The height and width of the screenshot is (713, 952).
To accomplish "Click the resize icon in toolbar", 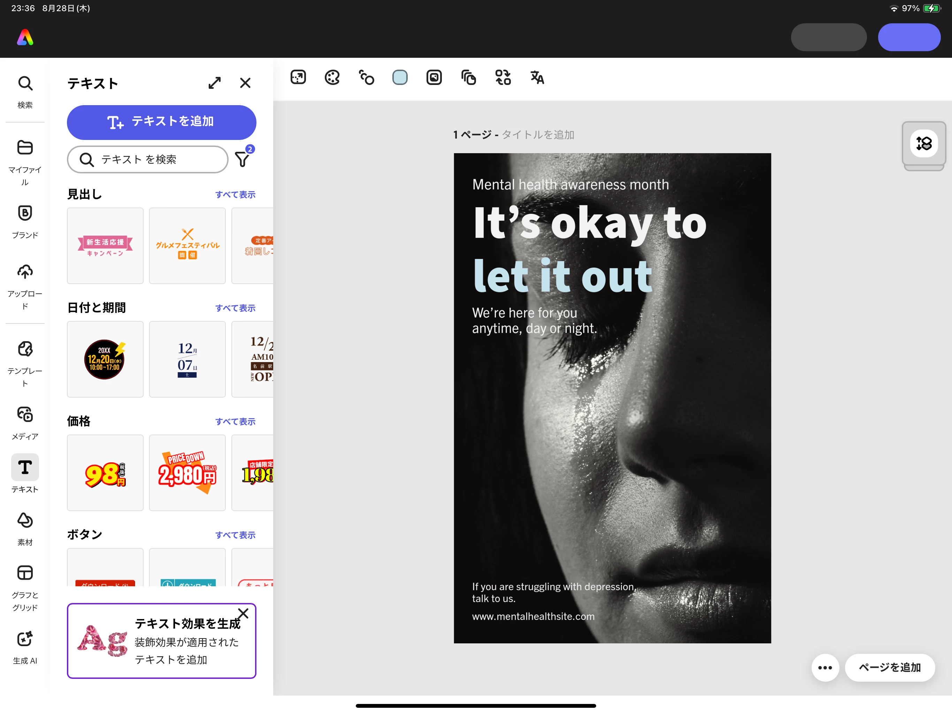I will (298, 77).
